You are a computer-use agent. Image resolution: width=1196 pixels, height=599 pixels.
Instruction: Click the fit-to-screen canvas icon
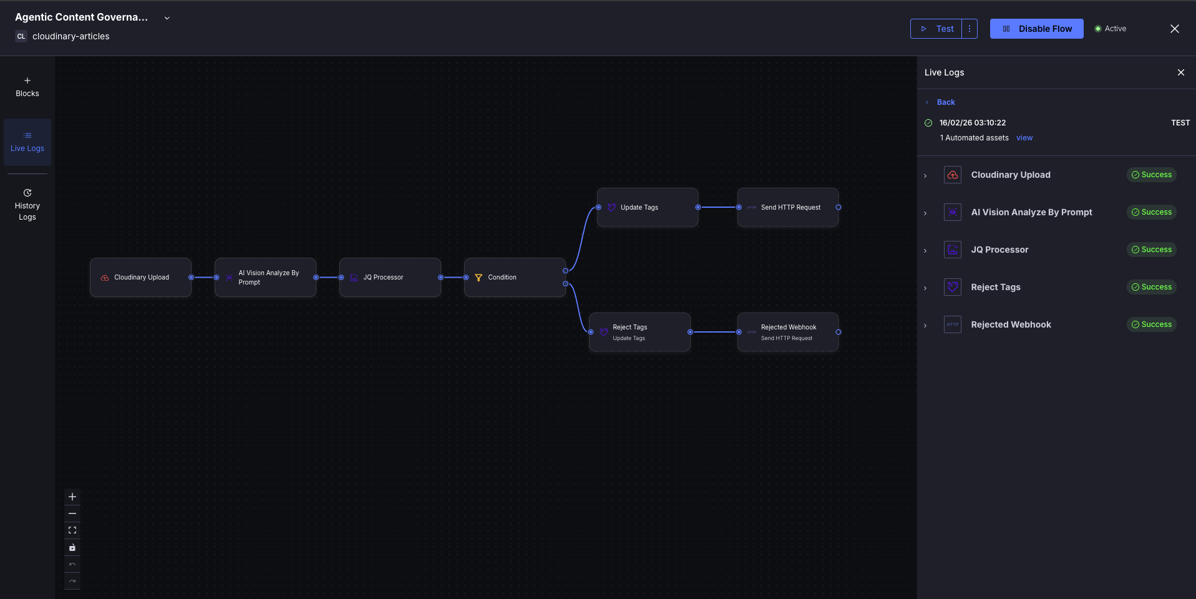pyautogui.click(x=72, y=530)
